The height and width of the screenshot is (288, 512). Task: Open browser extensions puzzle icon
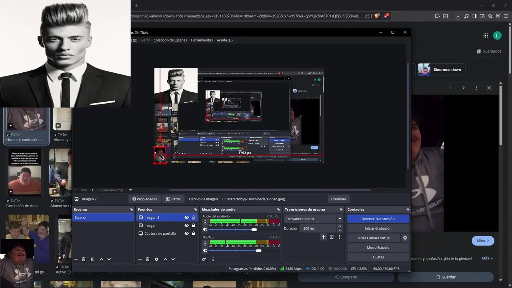[x=437, y=16]
